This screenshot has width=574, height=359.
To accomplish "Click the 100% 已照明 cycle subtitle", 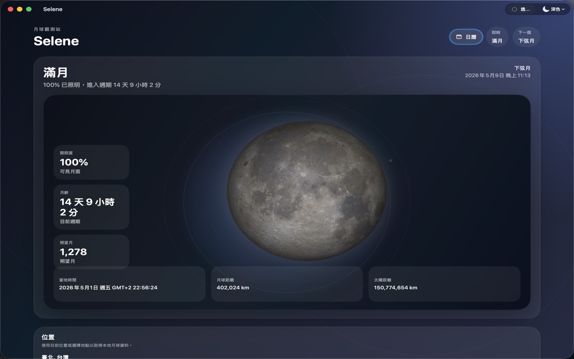I will point(102,85).
